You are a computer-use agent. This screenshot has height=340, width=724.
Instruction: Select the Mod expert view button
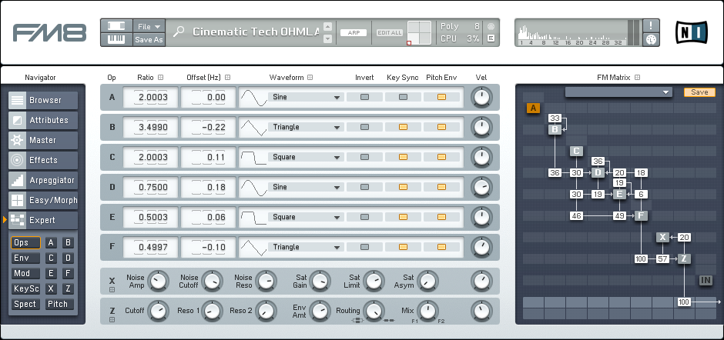26,273
